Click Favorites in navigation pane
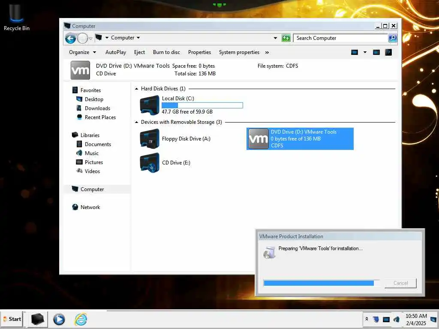Image resolution: width=439 pixels, height=329 pixels. click(x=90, y=90)
